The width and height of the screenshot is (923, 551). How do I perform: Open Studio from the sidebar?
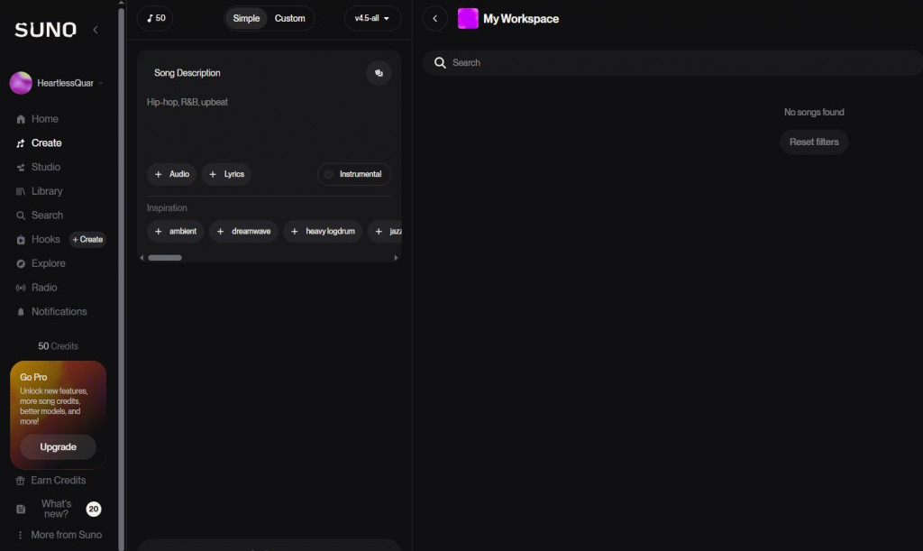[46, 167]
